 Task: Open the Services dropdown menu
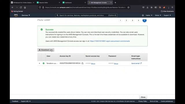coord(26,15)
